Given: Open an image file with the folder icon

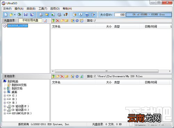Looking at the screenshot, I should point(11,15).
